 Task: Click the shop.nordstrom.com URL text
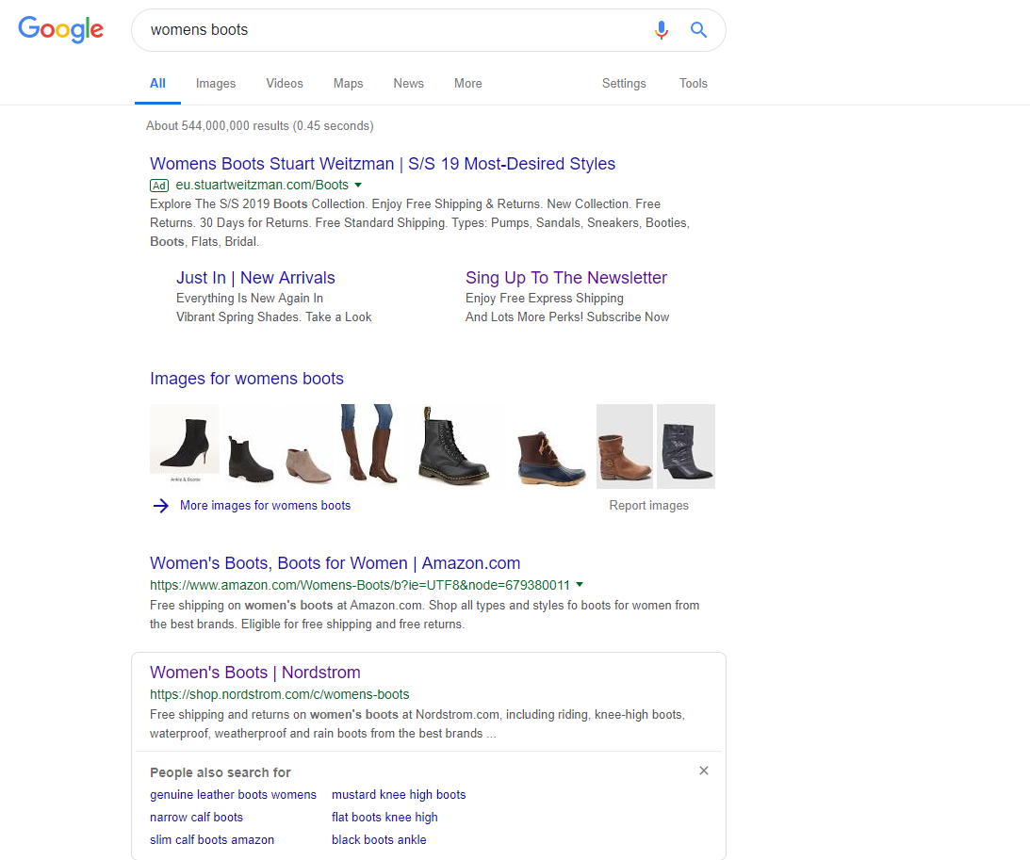[x=279, y=694]
